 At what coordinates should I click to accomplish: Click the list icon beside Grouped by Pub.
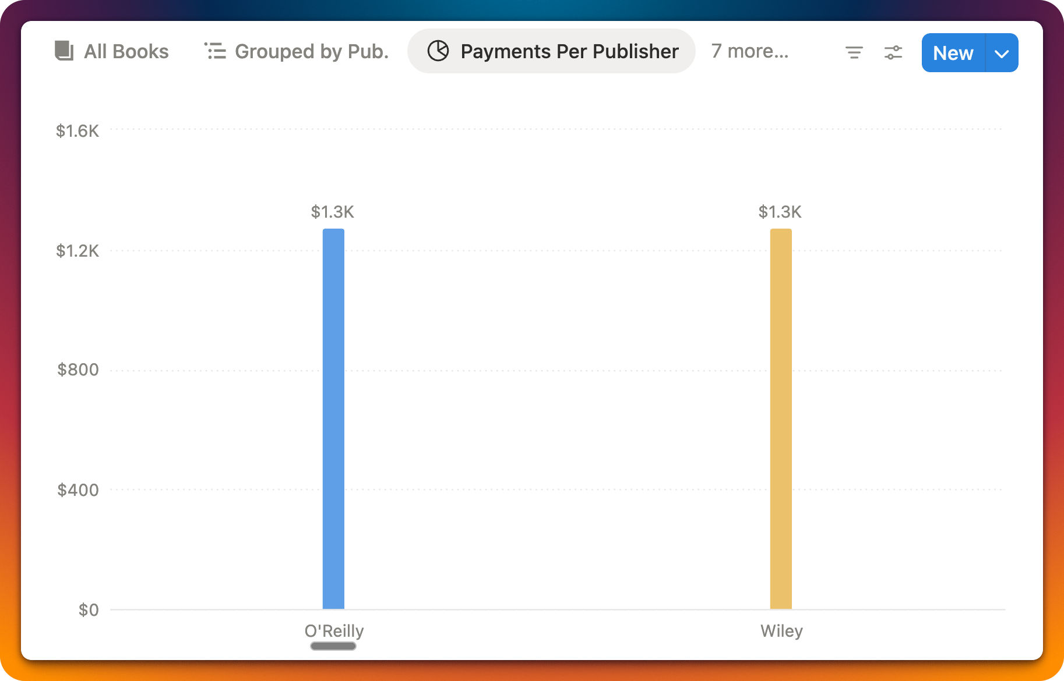coord(215,51)
